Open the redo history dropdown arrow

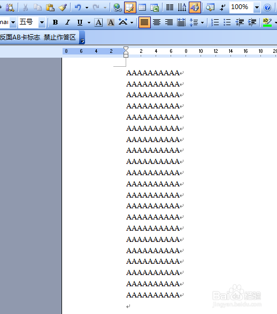pos(105,7)
